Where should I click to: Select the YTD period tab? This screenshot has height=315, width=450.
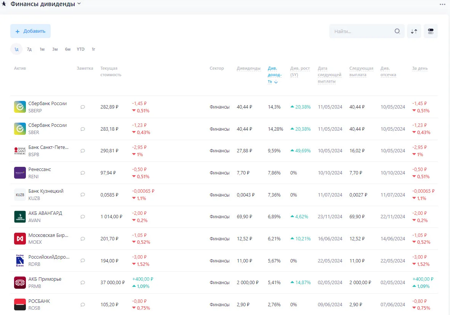(81, 50)
